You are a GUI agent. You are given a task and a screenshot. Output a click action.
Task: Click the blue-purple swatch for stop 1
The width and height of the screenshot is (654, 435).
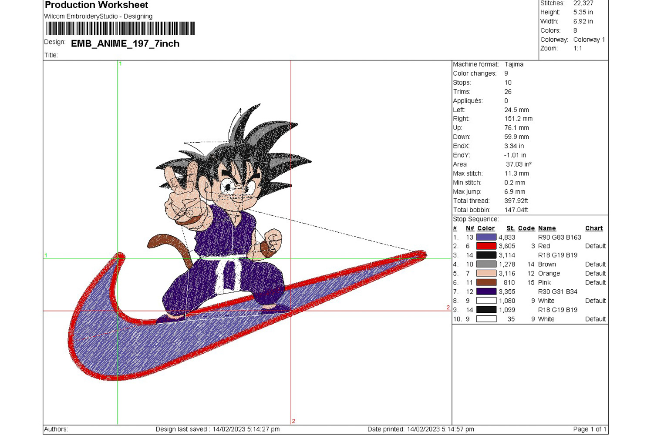(x=486, y=237)
